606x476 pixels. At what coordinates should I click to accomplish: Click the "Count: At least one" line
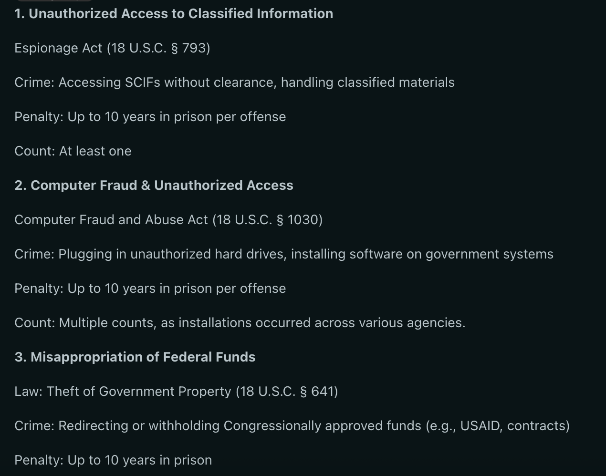coord(73,151)
